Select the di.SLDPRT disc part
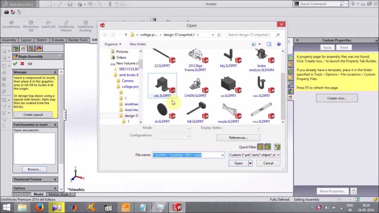The width and height of the screenshot is (379, 213). [162, 112]
